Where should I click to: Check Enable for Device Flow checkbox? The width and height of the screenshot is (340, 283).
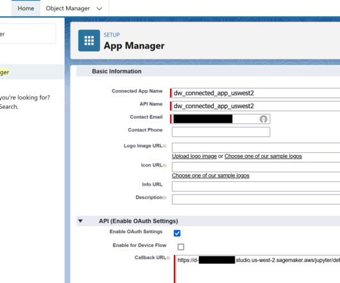click(x=181, y=247)
